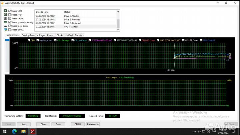The image size is (240, 135).
Task: Click the AIDA64 flame icon in title bar
Action: point(2,3)
